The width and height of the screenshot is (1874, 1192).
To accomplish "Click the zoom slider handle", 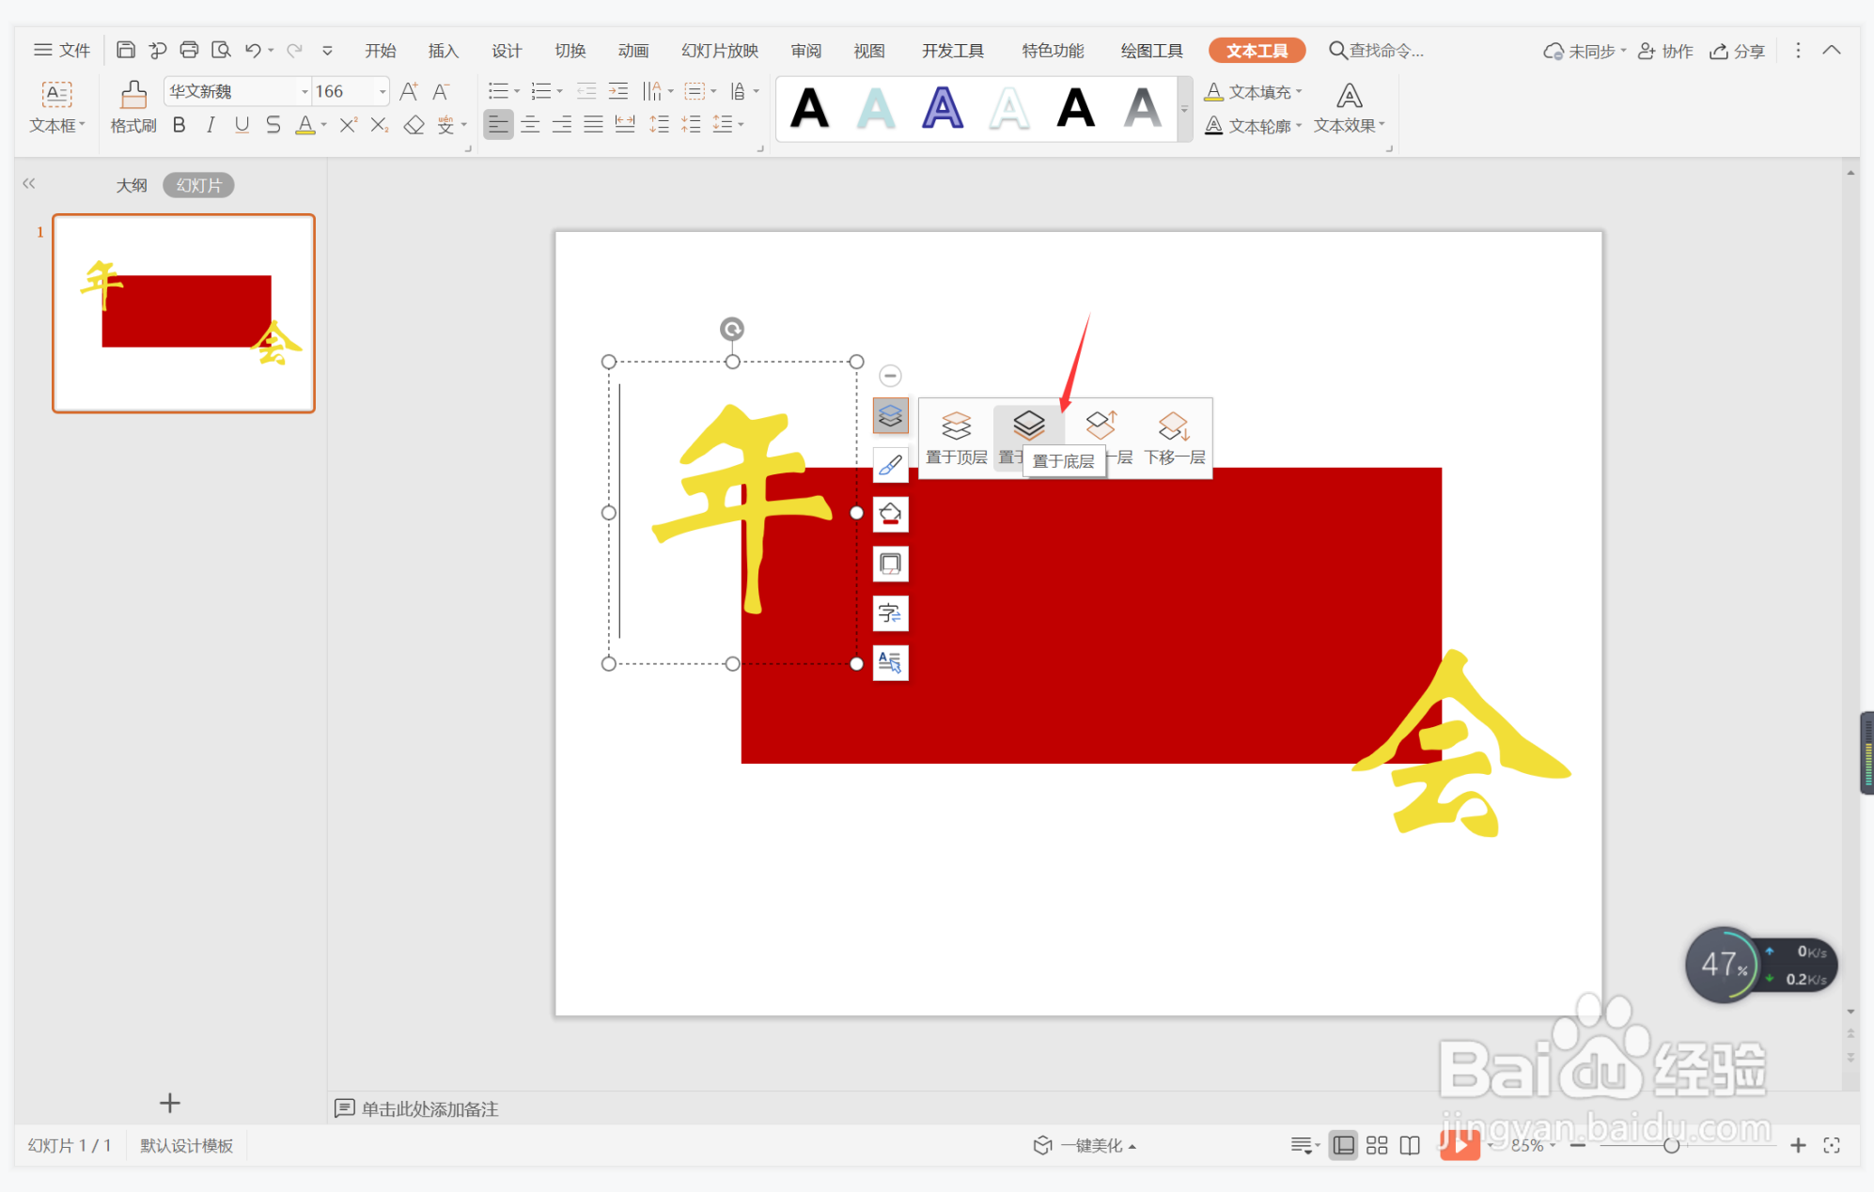I will tap(1671, 1145).
